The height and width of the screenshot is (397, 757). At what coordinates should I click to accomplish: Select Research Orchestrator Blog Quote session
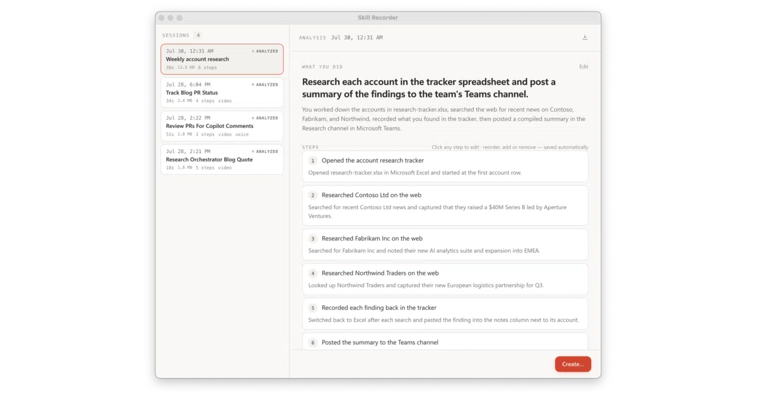click(x=222, y=159)
